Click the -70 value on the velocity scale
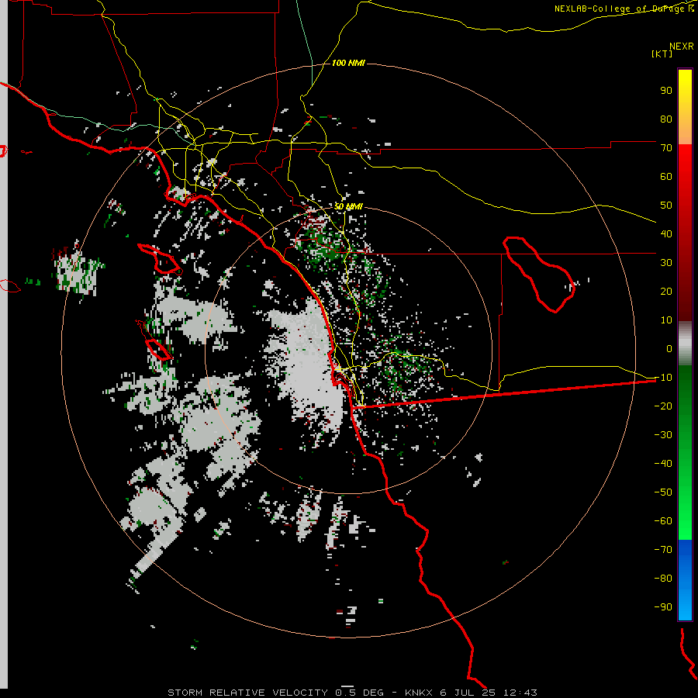This screenshot has height=698, width=698. (663, 549)
